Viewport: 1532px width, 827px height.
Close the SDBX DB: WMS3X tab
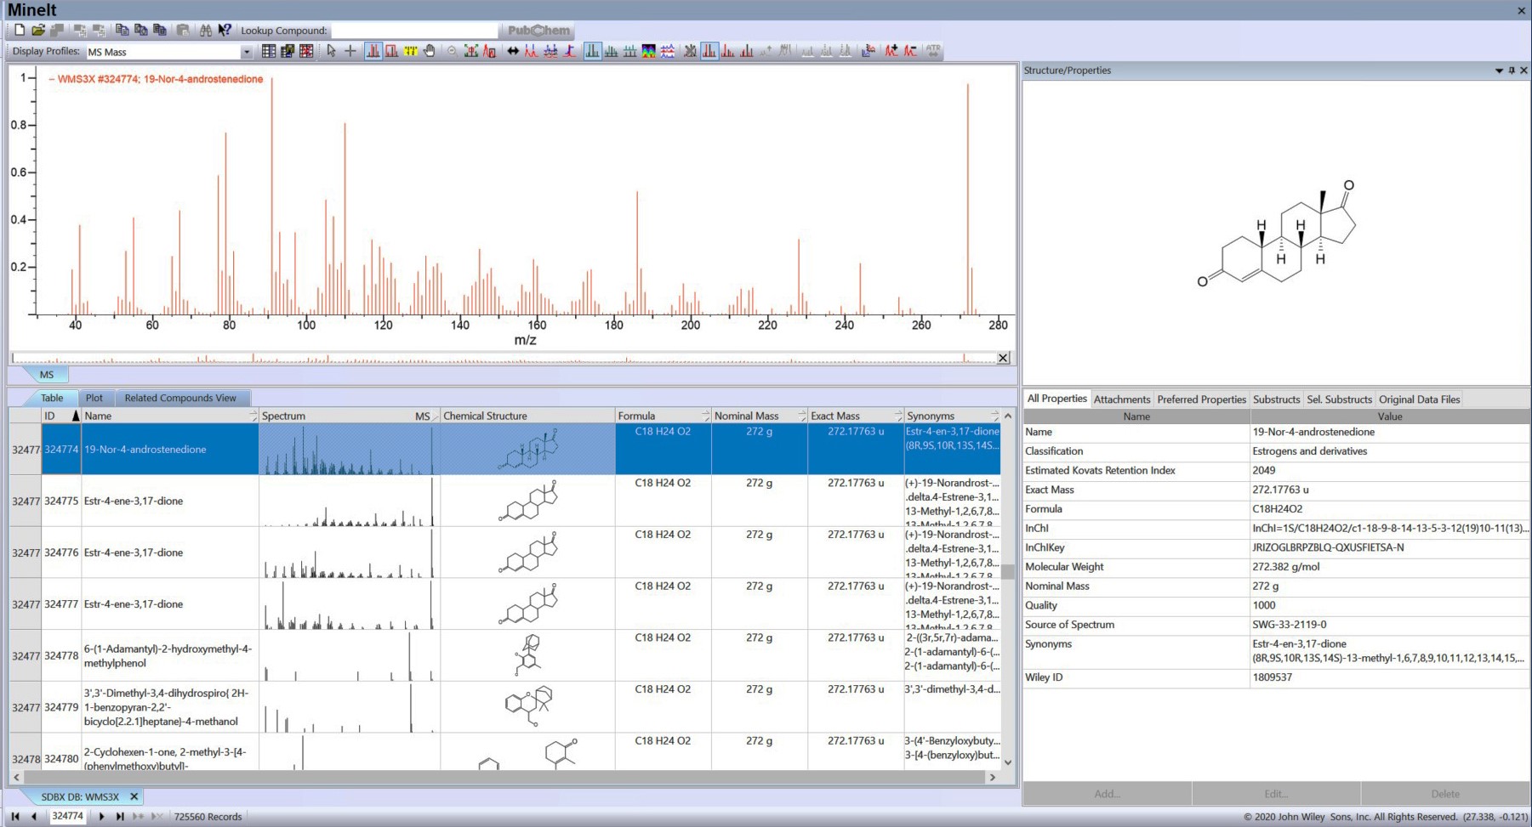pos(134,796)
